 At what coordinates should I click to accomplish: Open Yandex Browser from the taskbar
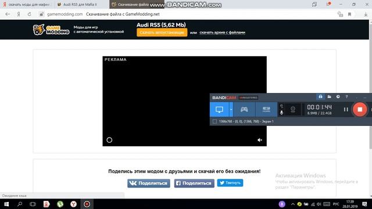[x=74, y=204]
